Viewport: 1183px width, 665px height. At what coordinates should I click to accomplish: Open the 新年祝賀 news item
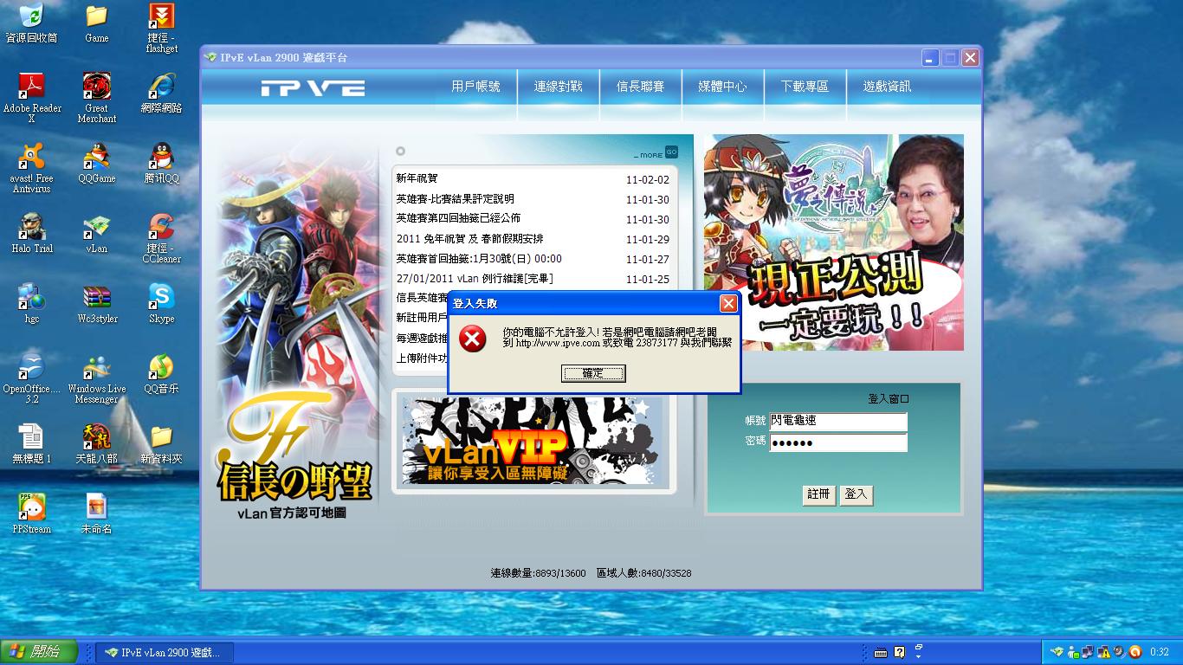[417, 179]
